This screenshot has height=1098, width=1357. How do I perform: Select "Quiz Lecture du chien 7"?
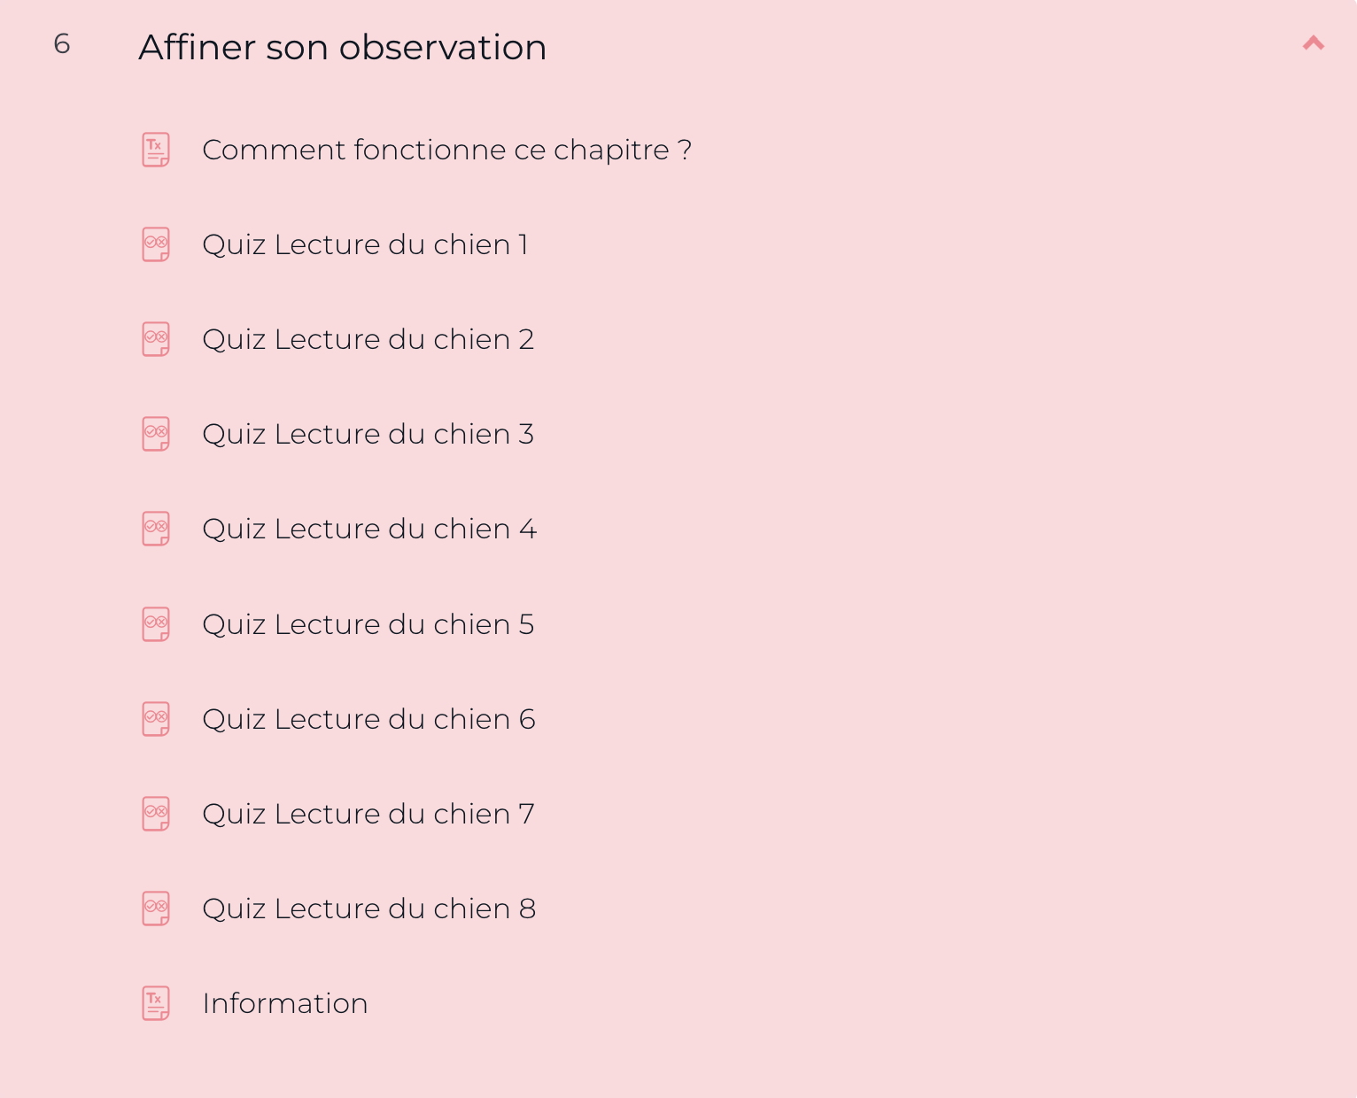tap(368, 813)
